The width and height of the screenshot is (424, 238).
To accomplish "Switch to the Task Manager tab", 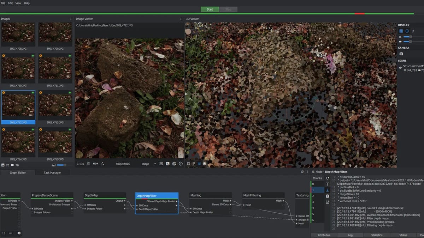I will 52,172.
